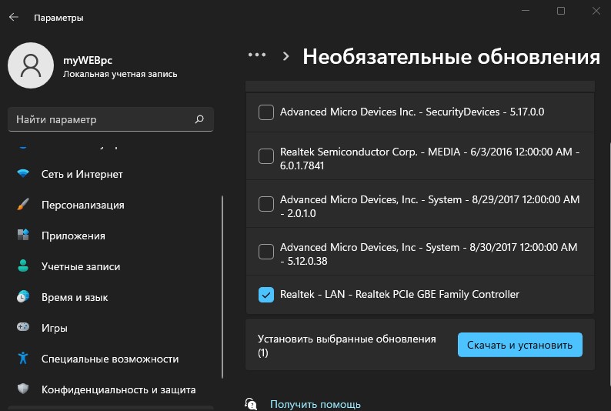Viewport: 611px width, 411px height.
Task: Click the myWEBpc account name
Action: pyautogui.click(x=88, y=60)
